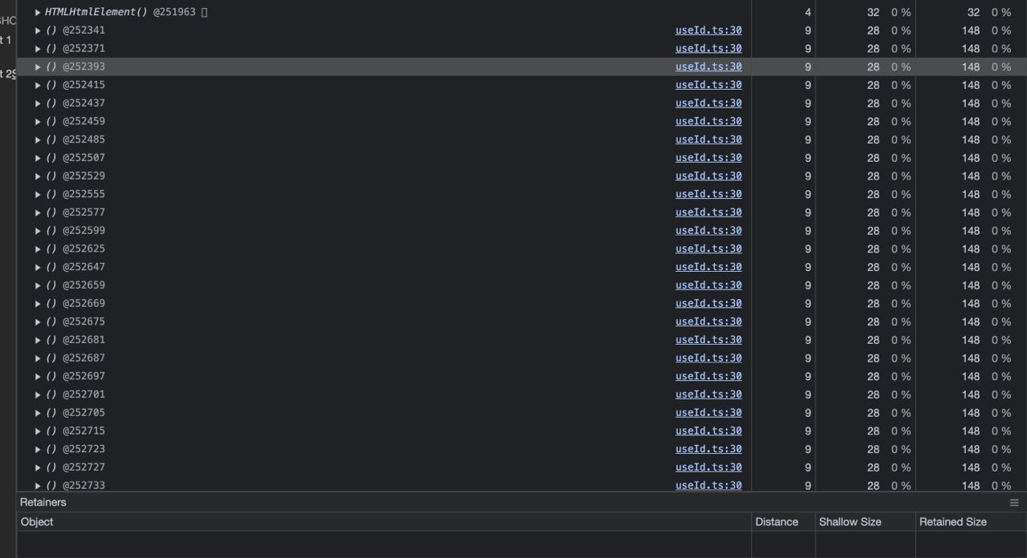The height and width of the screenshot is (558, 1027).
Task: Sort by the Distance column header
Action: click(x=776, y=521)
